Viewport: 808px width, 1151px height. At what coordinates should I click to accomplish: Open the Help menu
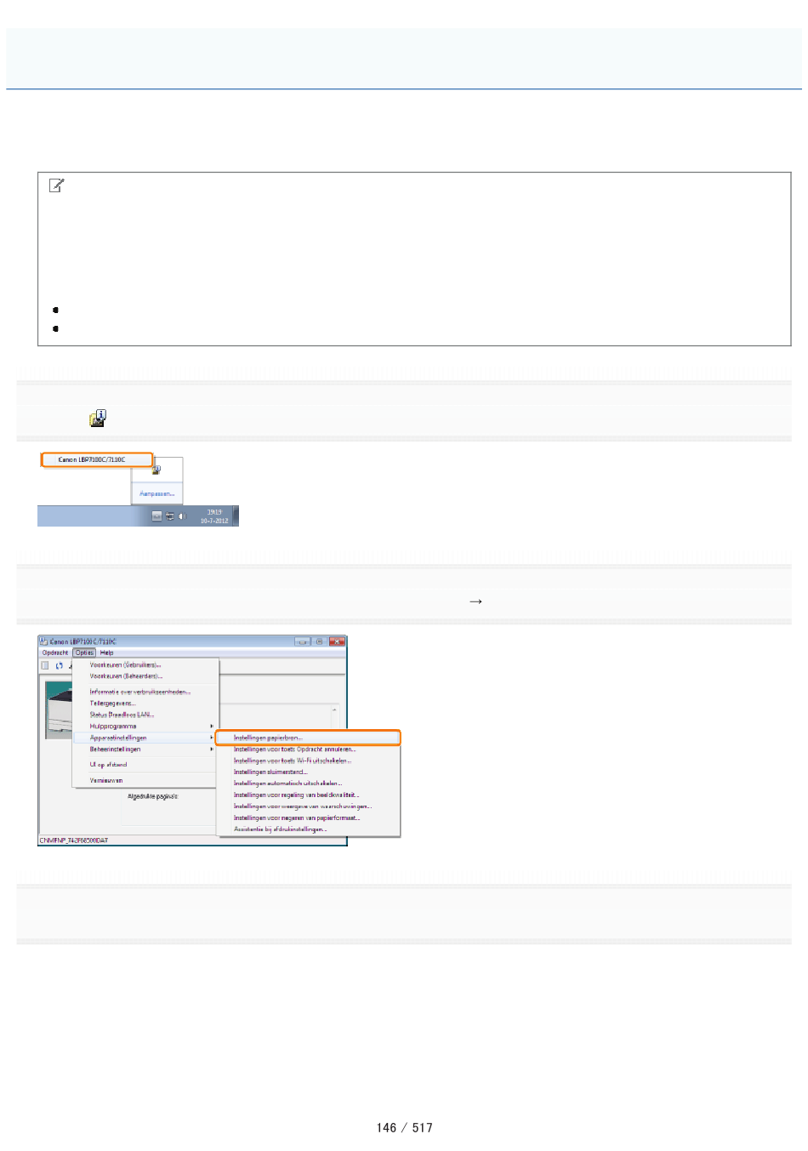point(106,652)
